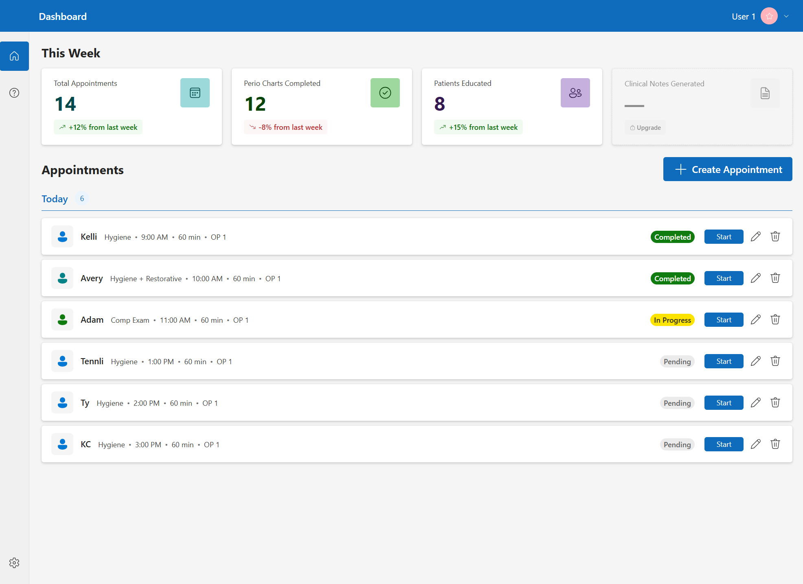Click the In Progress badge on Adam's row
The width and height of the screenshot is (803, 584).
[672, 320]
